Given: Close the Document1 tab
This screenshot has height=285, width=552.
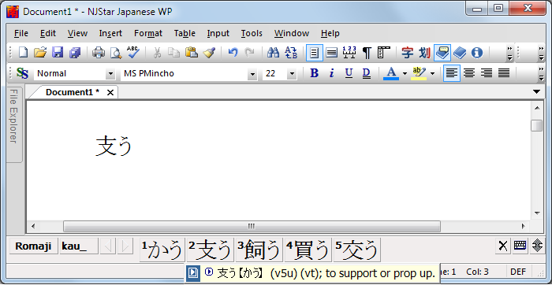Looking at the screenshot, I should [110, 92].
